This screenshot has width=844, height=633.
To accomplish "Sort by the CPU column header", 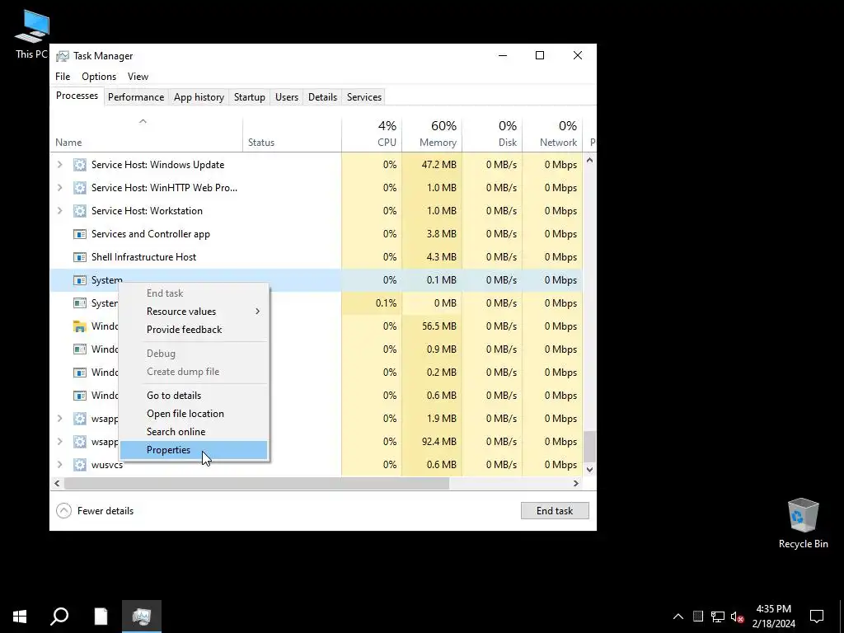I will (x=372, y=134).
